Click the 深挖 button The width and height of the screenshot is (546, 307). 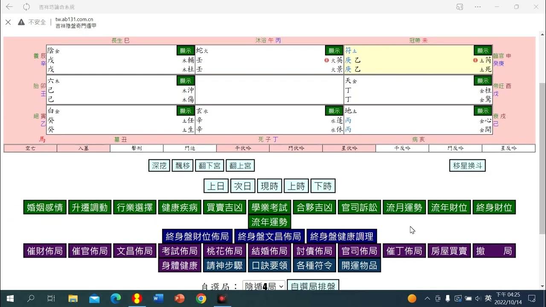(x=160, y=165)
